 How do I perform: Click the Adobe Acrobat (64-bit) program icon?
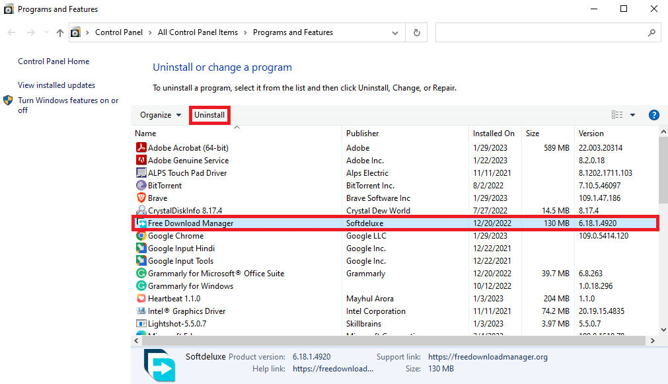(x=141, y=147)
